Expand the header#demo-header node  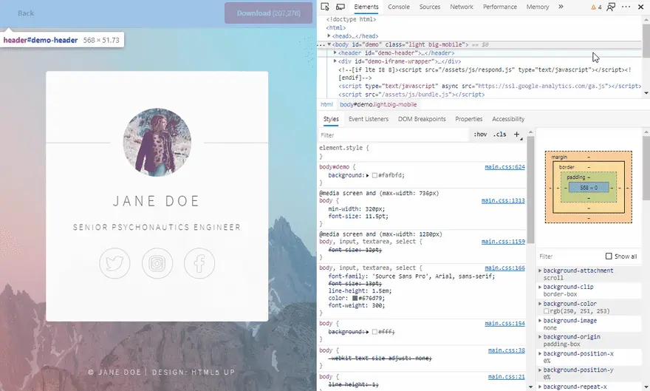[335, 52]
